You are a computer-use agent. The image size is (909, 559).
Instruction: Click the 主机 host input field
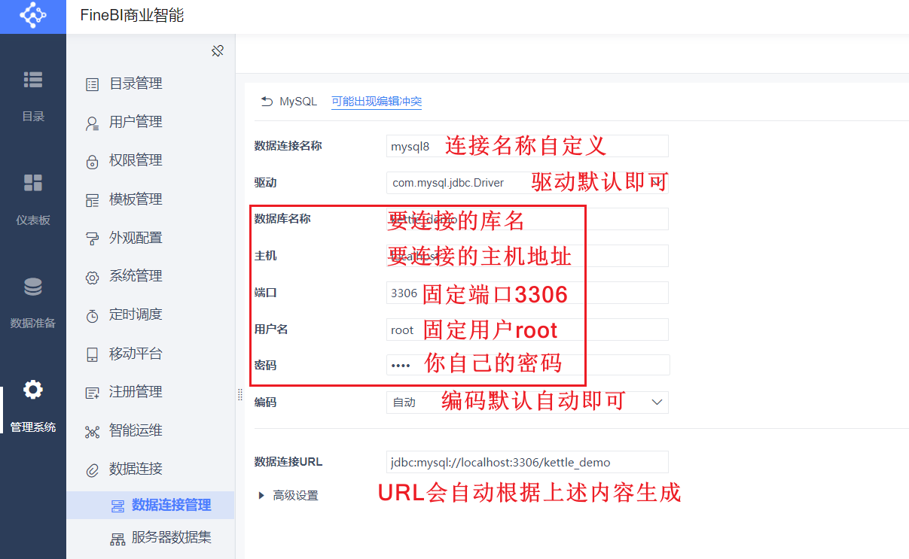pyautogui.click(x=527, y=256)
